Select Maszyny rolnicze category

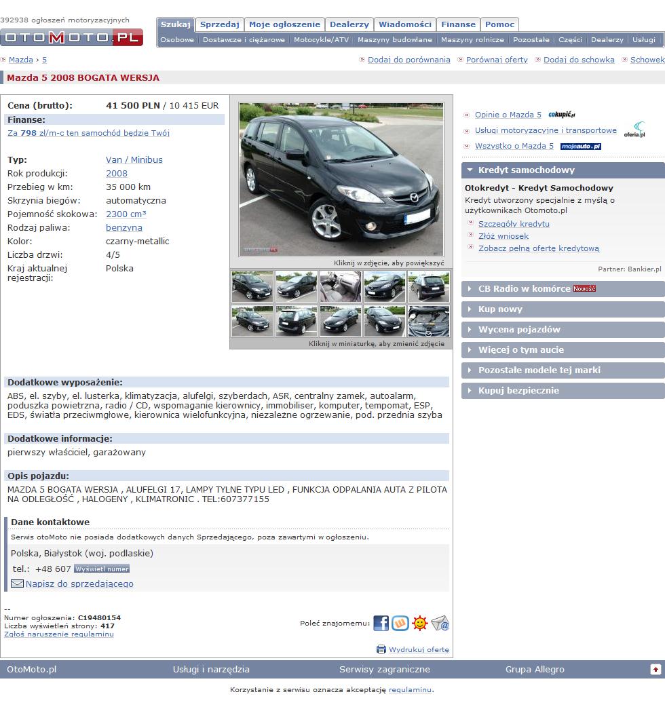[x=472, y=39]
